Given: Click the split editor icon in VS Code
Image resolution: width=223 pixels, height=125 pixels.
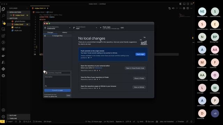Looking at the screenshot, I should tap(188, 8).
